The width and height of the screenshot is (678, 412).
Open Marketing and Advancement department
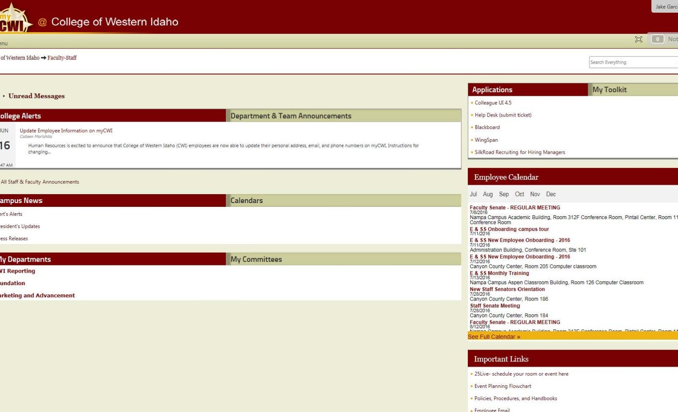coord(37,295)
